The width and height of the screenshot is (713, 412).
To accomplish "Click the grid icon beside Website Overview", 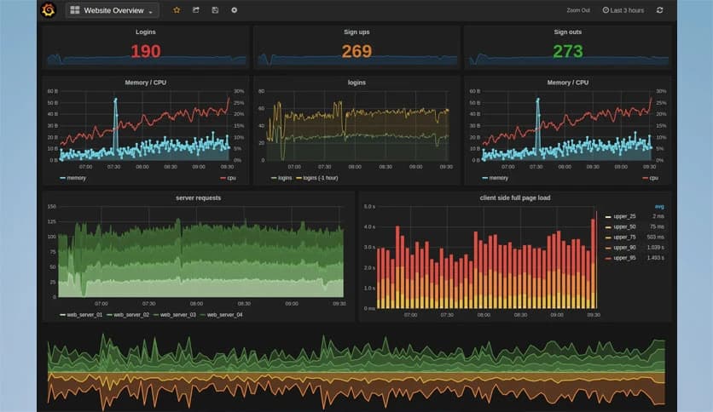I will point(75,10).
